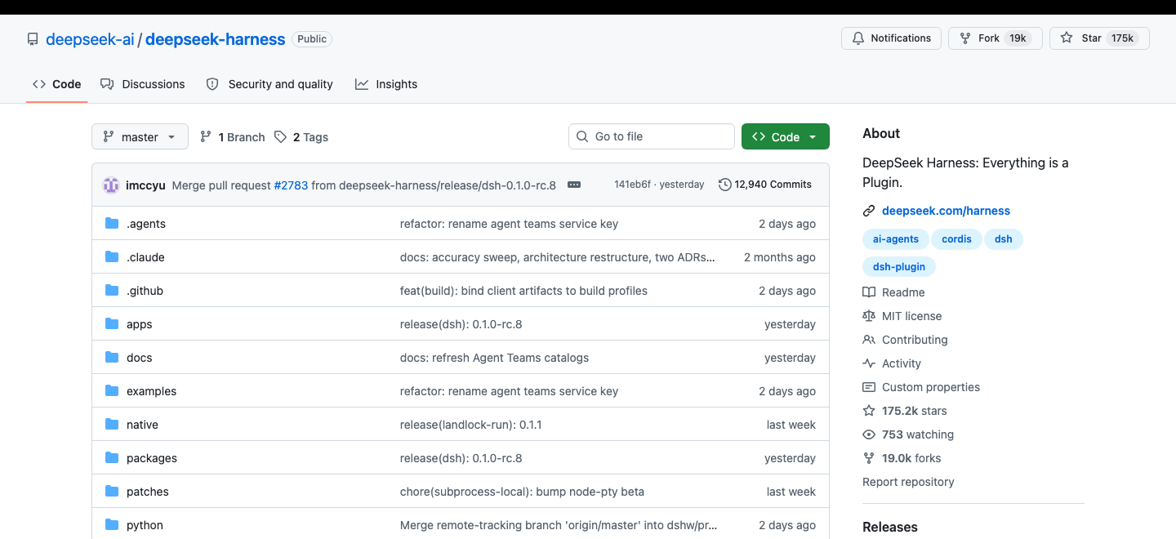Click the stars icon in About
The image size is (1176, 539).
(x=869, y=411)
